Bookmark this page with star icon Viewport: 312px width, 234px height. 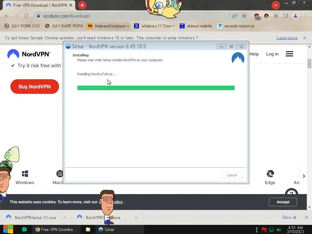click(x=244, y=16)
